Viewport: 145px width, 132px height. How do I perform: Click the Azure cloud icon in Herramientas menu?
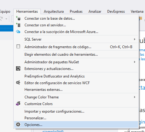(18, 32)
